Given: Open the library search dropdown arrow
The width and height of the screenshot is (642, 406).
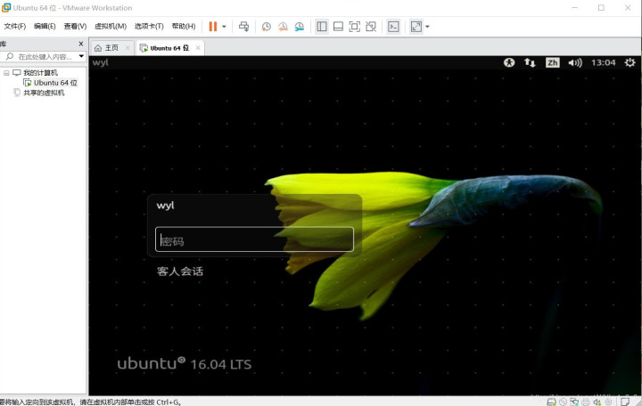Looking at the screenshot, I should click(81, 56).
